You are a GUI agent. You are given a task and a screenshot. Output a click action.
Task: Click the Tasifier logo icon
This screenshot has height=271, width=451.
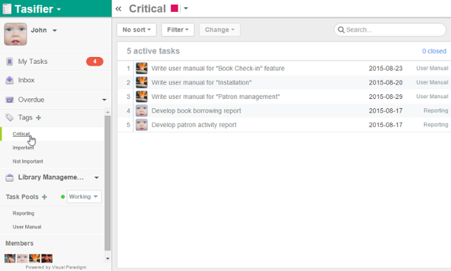[x=7, y=9]
